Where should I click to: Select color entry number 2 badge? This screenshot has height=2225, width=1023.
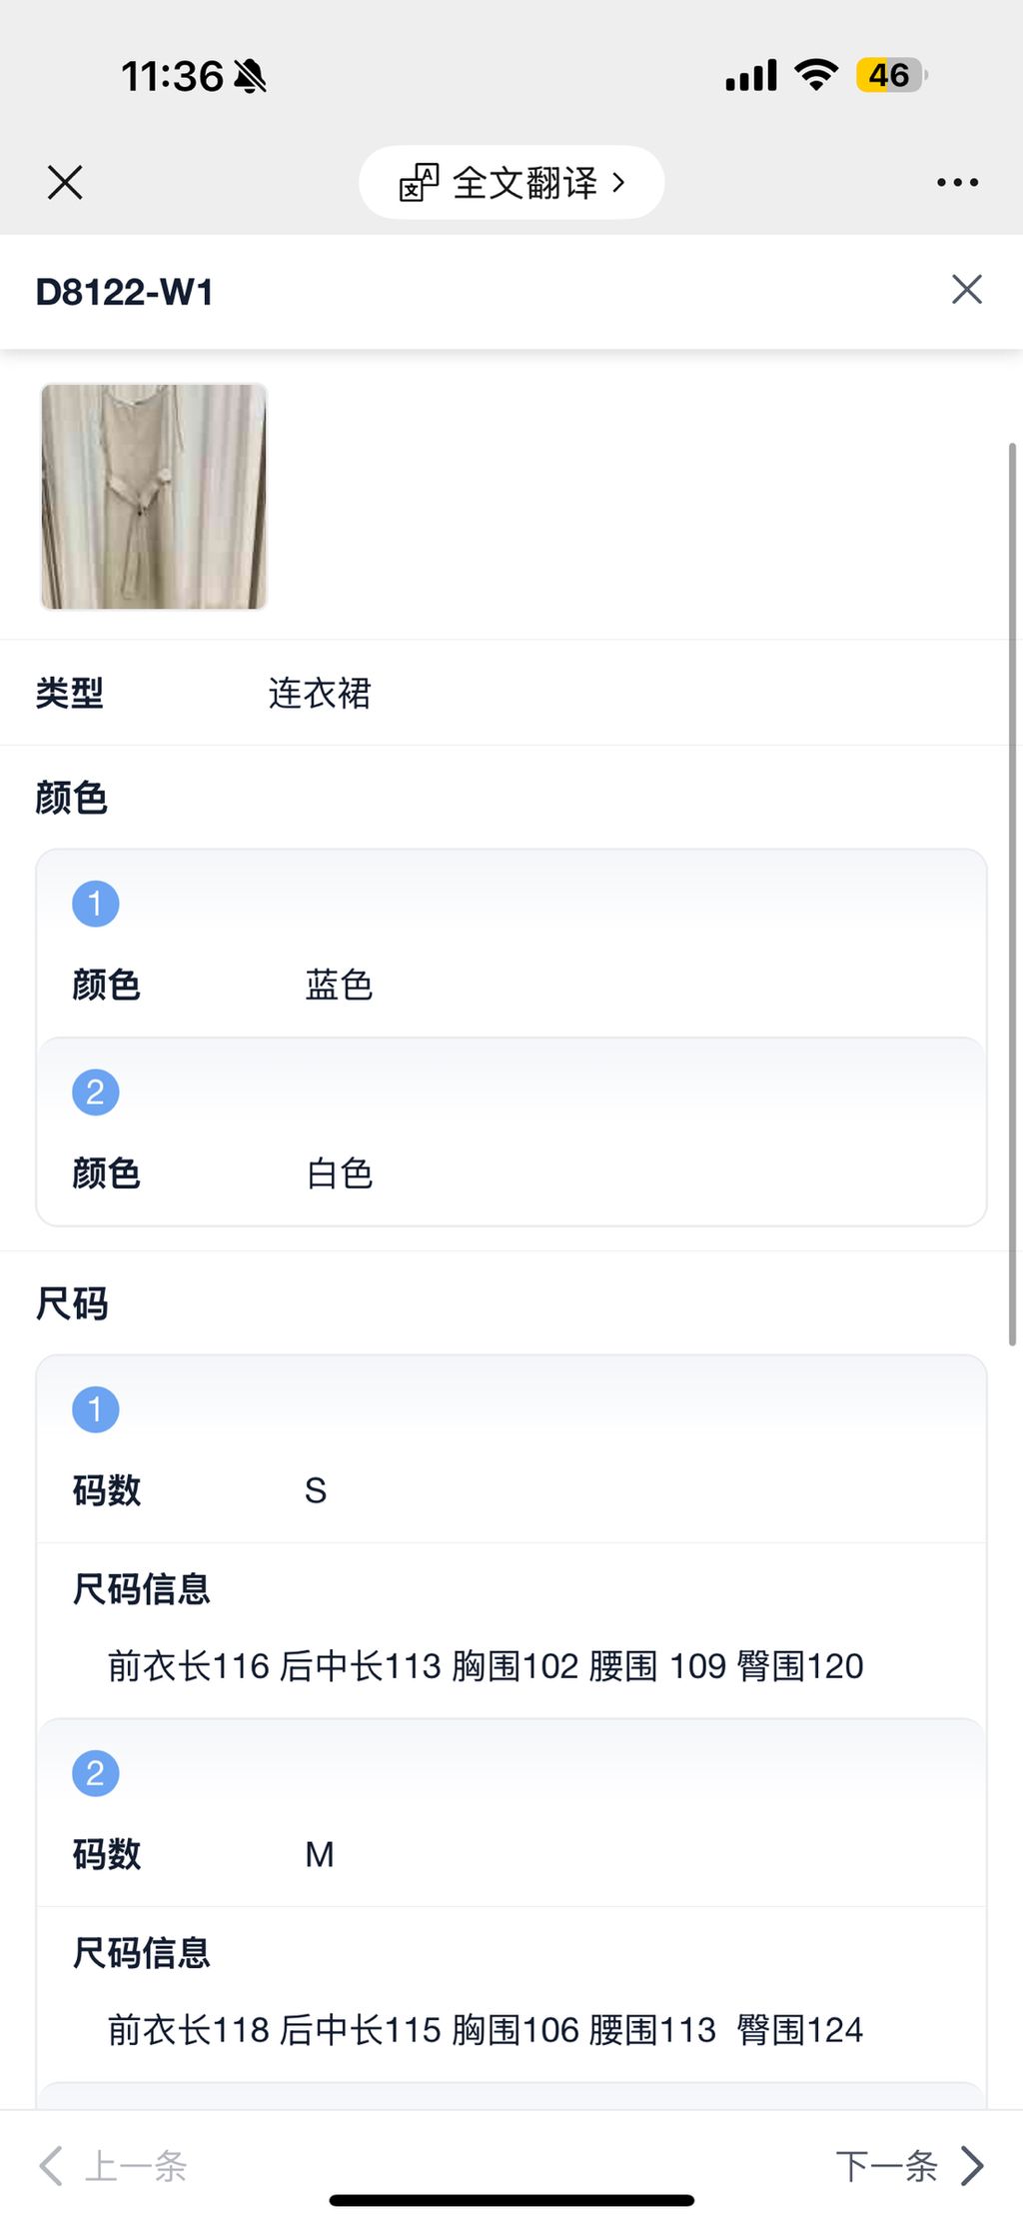click(95, 1092)
